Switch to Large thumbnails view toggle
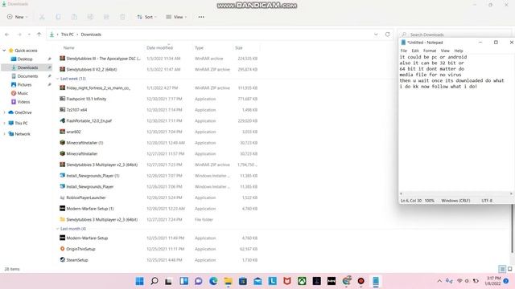Image resolution: width=515 pixels, height=289 pixels. click(x=509, y=269)
